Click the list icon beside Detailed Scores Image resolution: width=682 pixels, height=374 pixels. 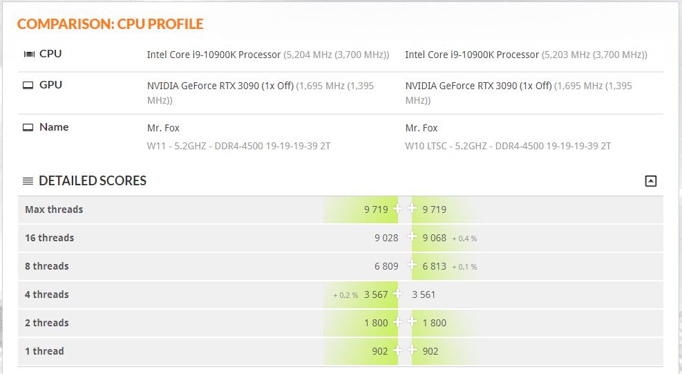coord(28,181)
